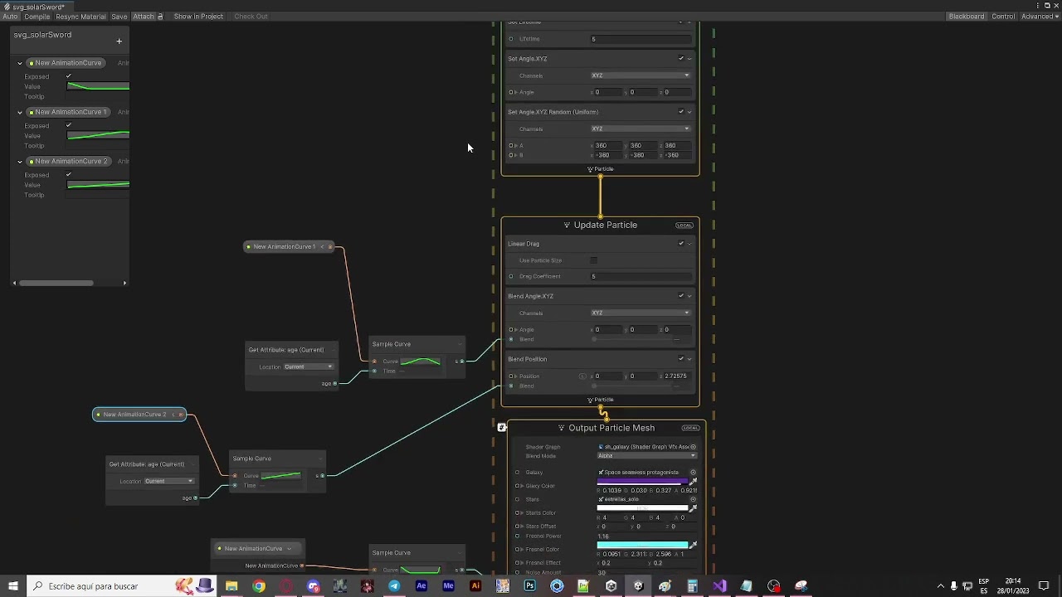Click the LOCAL space badge on Update Particle
1062x597 pixels.
tap(684, 226)
